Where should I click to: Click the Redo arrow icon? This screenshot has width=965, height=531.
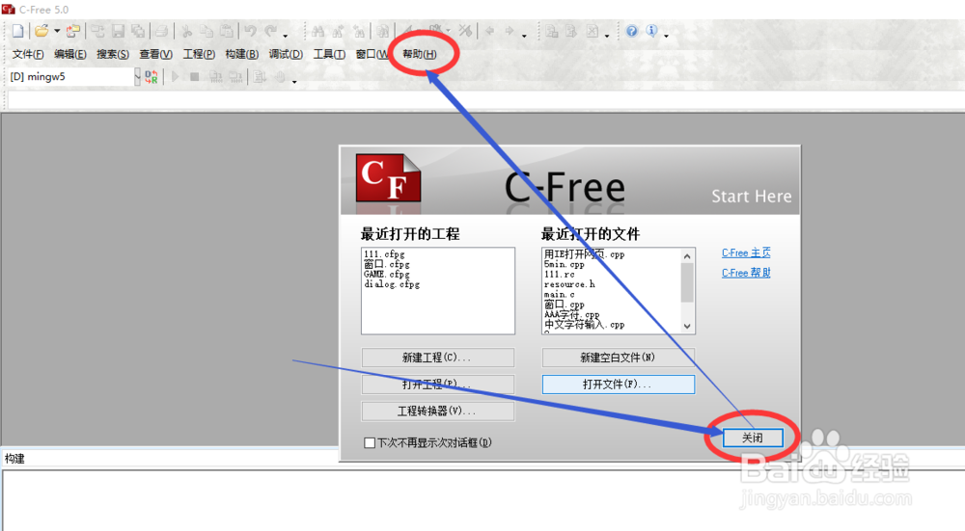tap(271, 31)
